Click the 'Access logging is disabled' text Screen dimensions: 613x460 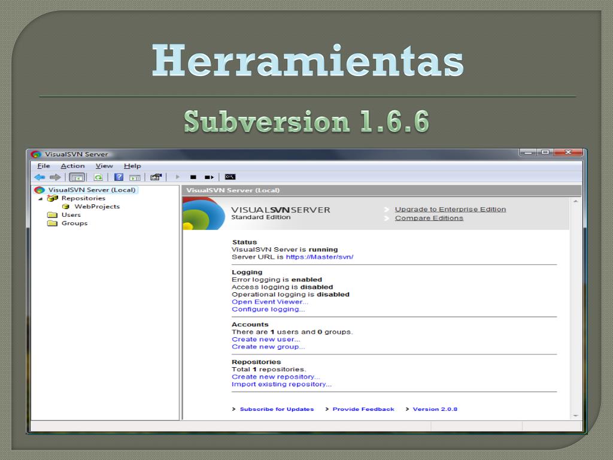click(283, 287)
